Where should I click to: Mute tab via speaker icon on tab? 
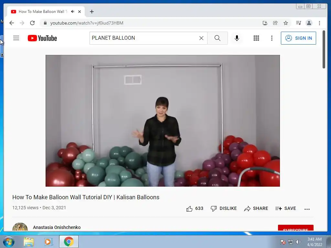[73, 12]
